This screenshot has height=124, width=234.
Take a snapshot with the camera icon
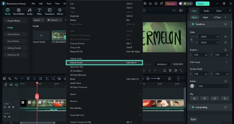(x=169, y=70)
